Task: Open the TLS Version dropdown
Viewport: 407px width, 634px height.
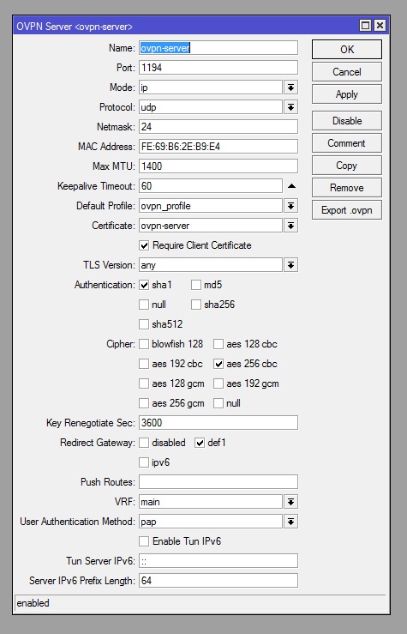Action: tap(290, 265)
